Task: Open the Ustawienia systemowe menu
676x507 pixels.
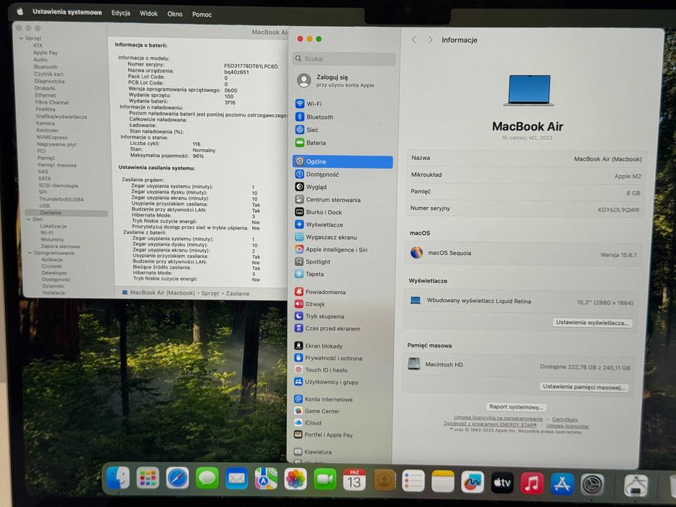Action: tap(67, 12)
